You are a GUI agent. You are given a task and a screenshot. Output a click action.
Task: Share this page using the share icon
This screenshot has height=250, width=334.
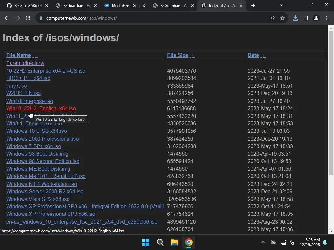click(272, 18)
